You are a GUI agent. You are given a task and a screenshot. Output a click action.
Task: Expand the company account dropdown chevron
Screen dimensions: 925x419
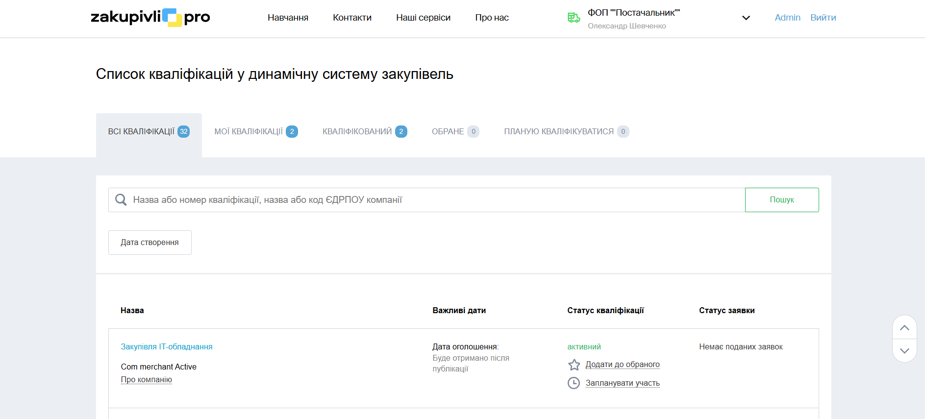pyautogui.click(x=746, y=18)
